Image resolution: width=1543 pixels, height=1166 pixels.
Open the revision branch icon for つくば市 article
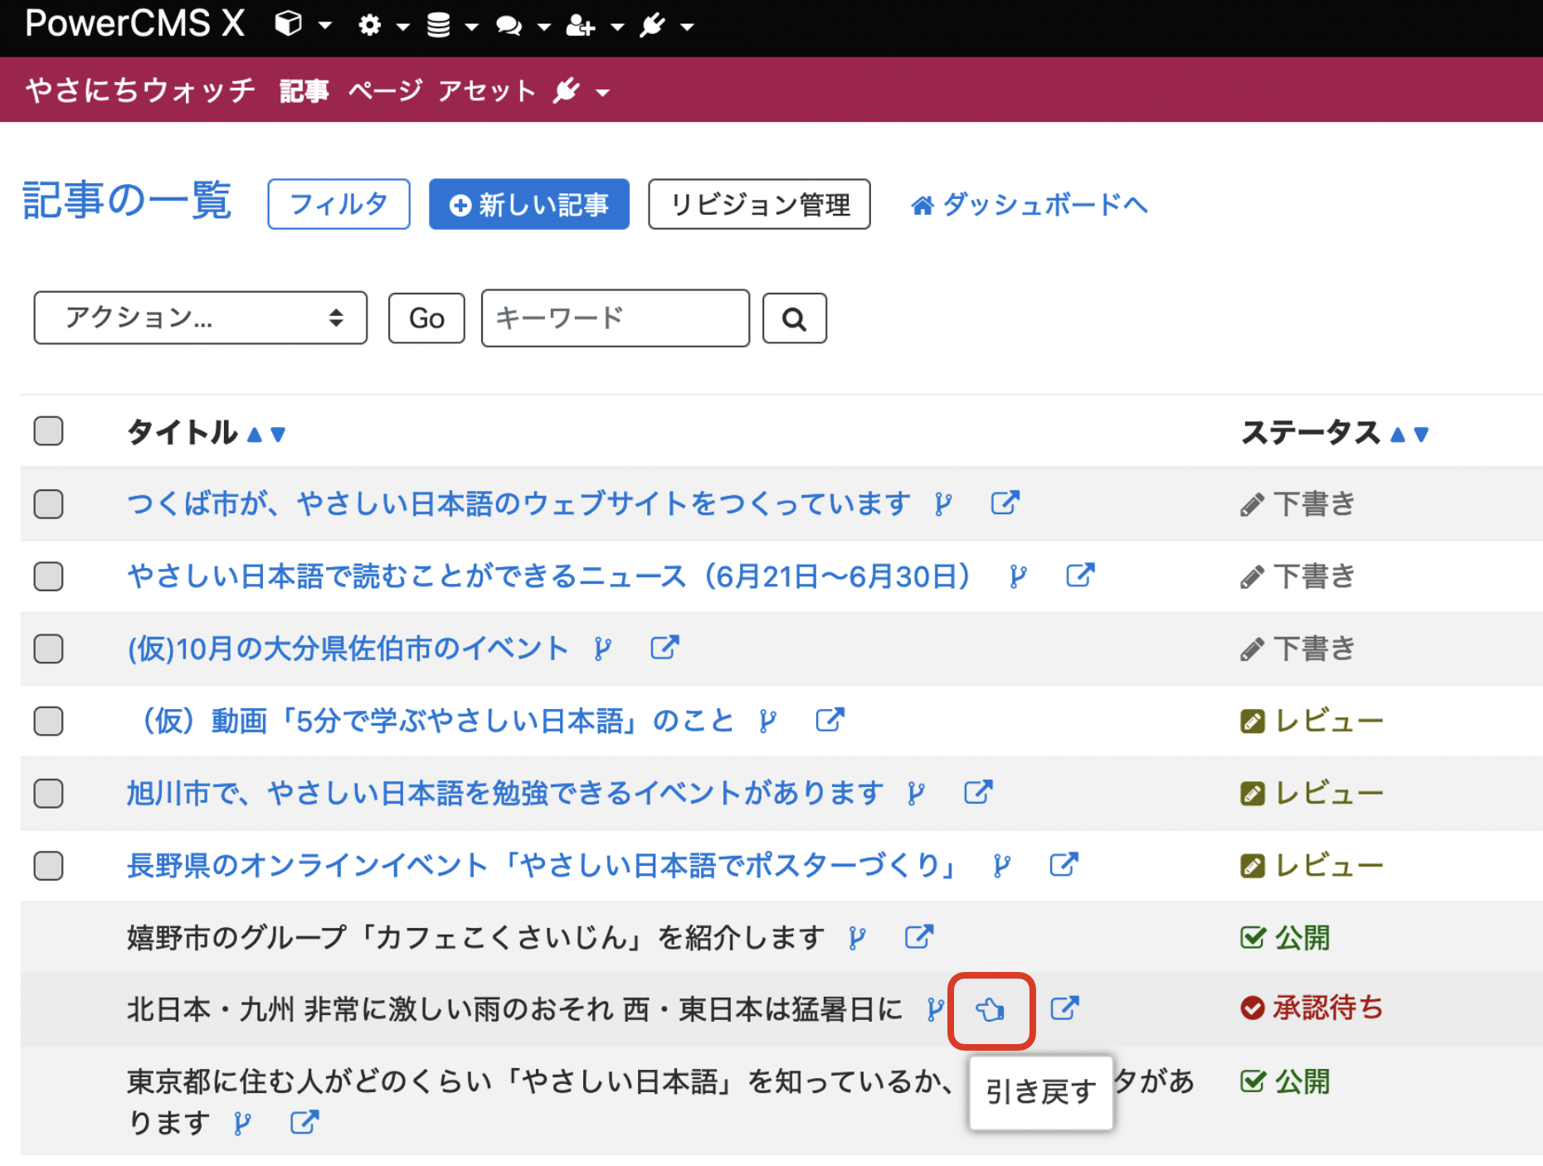click(942, 503)
